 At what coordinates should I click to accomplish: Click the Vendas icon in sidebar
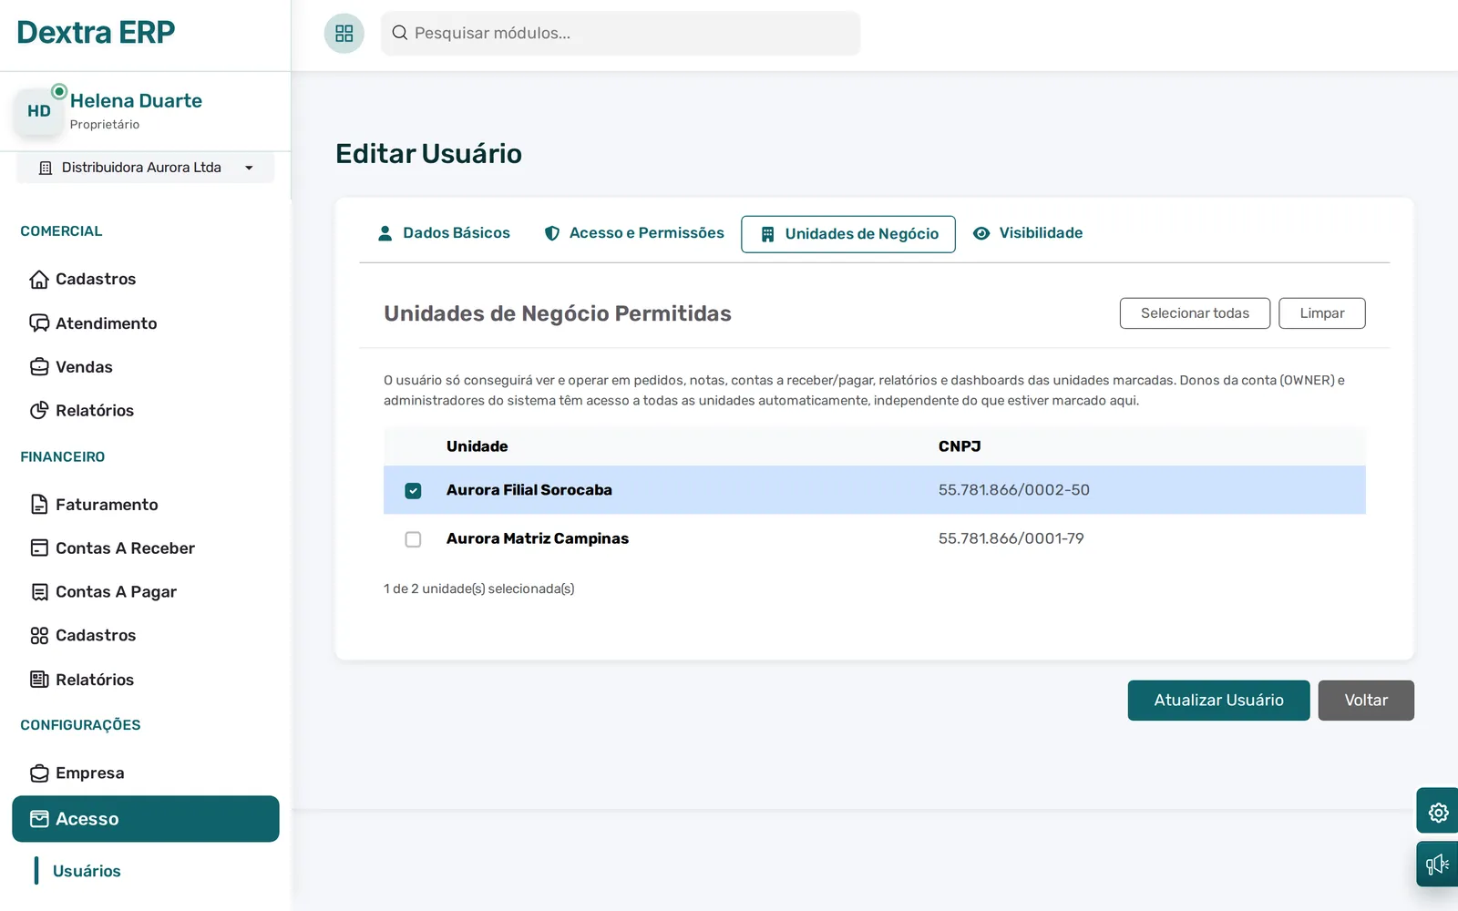click(x=39, y=367)
